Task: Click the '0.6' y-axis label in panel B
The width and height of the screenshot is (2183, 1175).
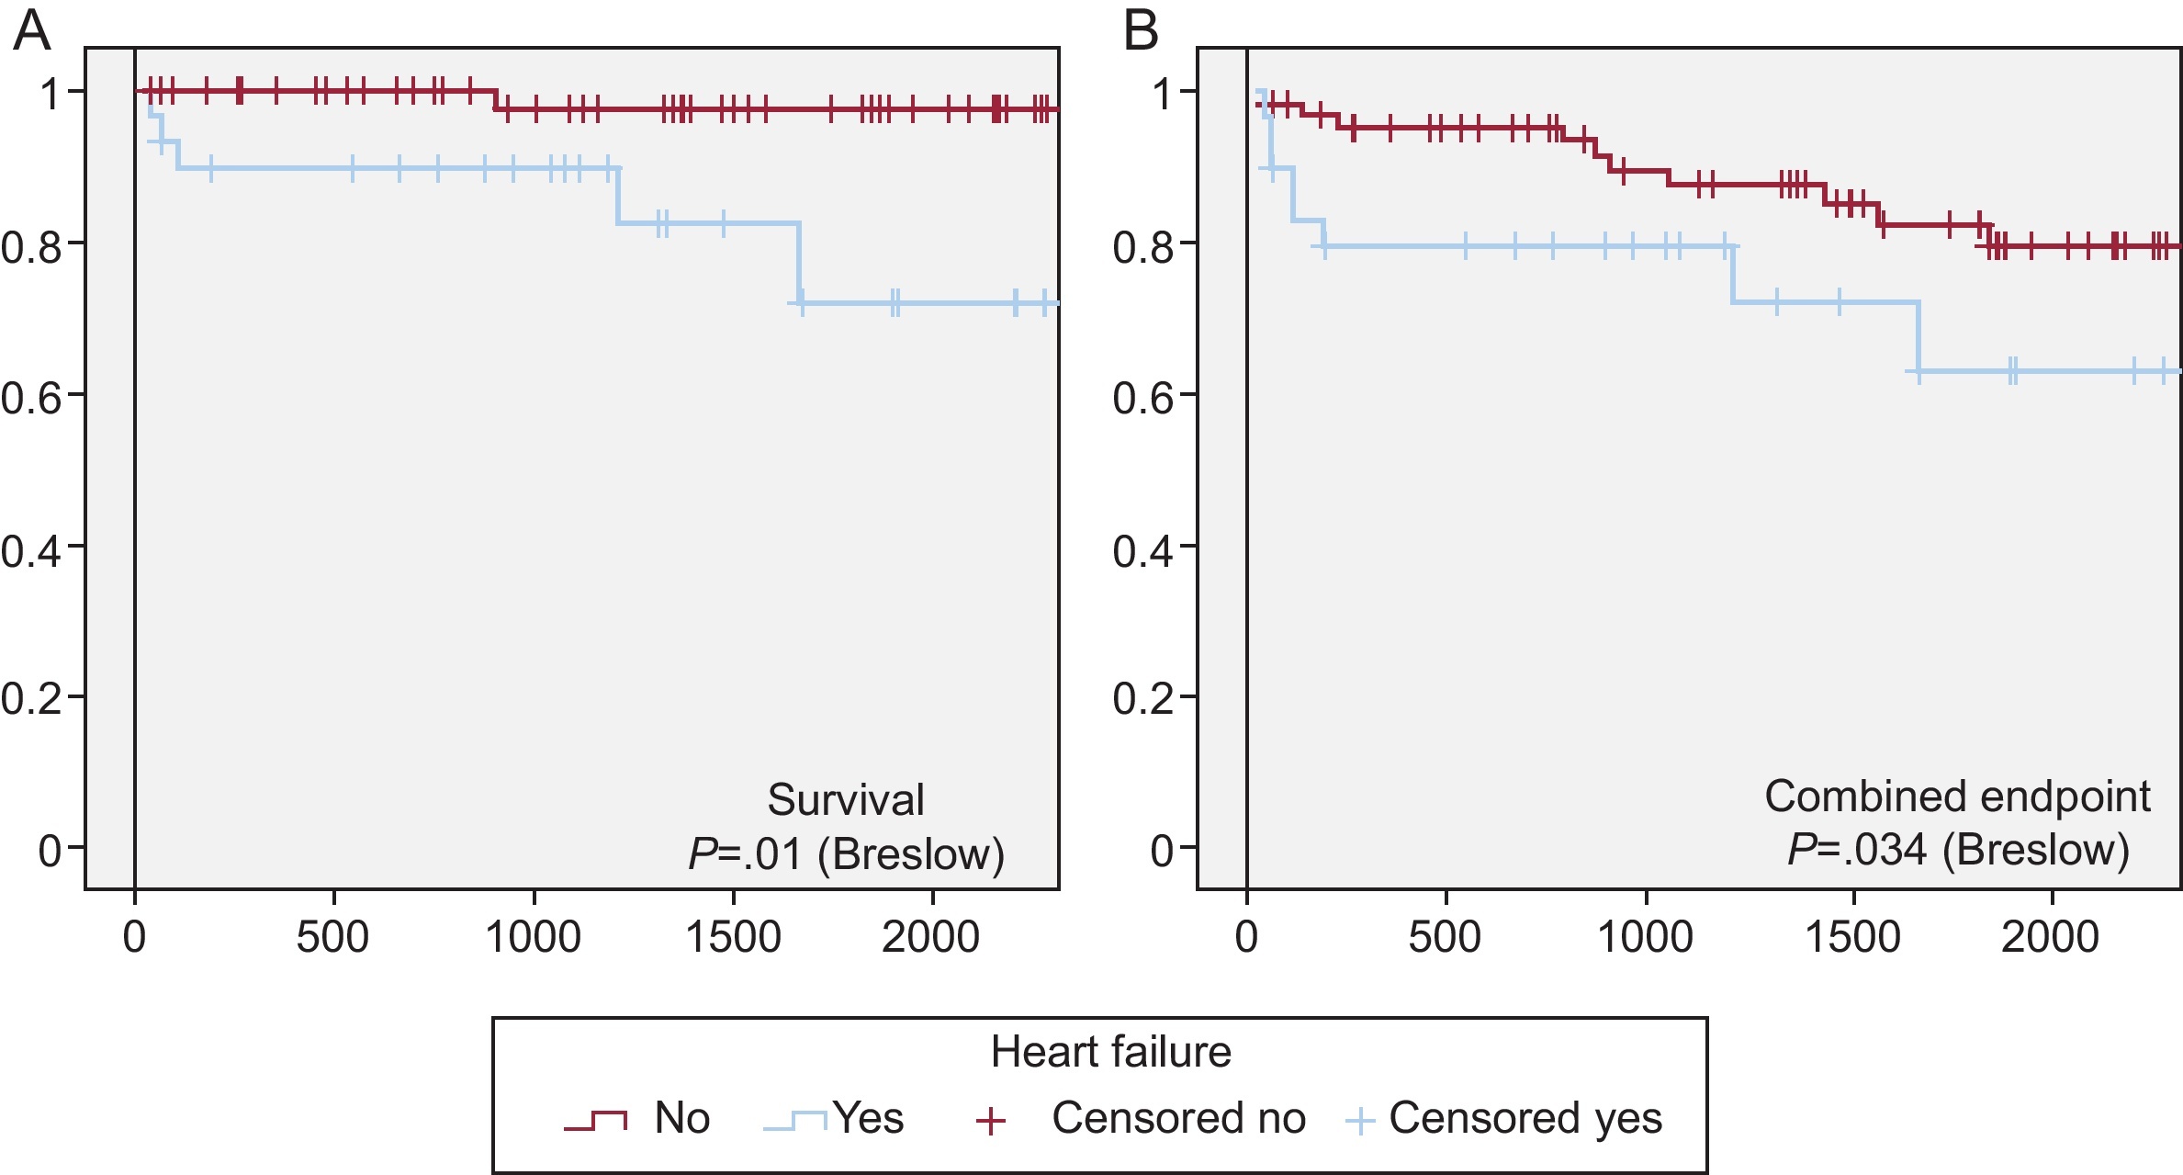Action: 1142,398
